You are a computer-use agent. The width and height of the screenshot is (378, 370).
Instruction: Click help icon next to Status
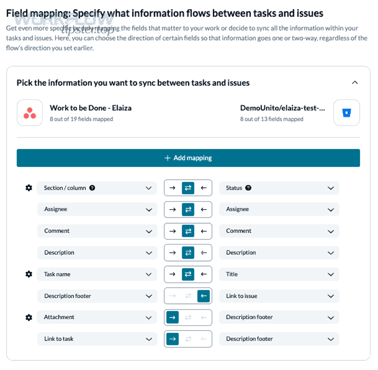[x=248, y=188]
